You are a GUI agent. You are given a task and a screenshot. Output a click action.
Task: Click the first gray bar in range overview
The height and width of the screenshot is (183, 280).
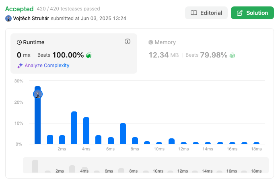pos(35,166)
